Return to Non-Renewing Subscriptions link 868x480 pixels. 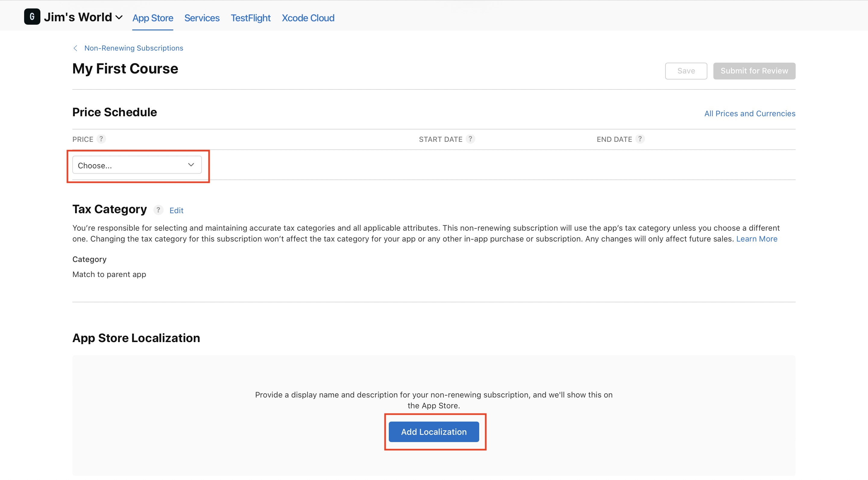coord(134,48)
